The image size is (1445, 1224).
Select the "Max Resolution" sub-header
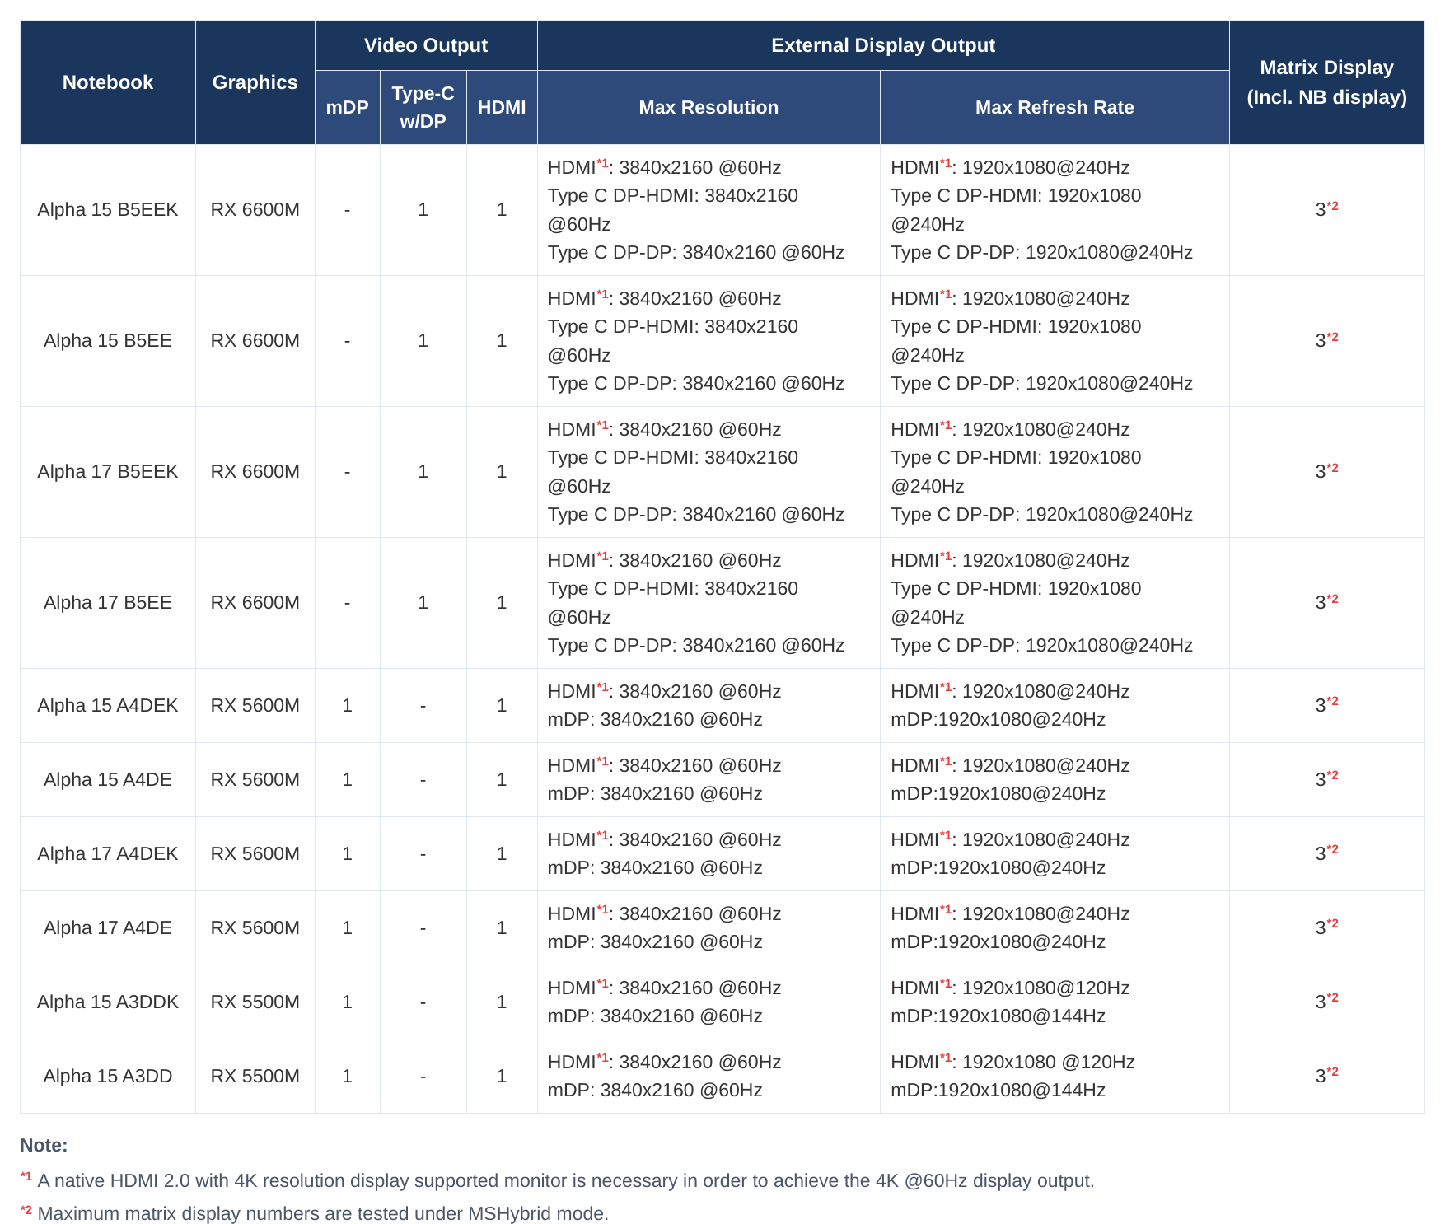click(708, 107)
